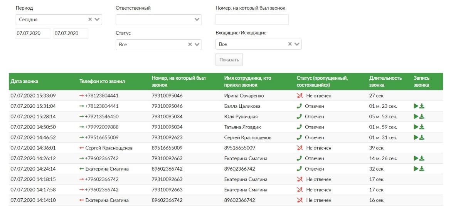Click the Номер, на который был звонок field
The image size is (451, 206).
252,20
